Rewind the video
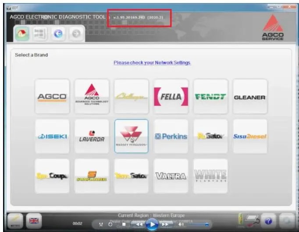This screenshot has height=232, width=299. tap(139, 225)
